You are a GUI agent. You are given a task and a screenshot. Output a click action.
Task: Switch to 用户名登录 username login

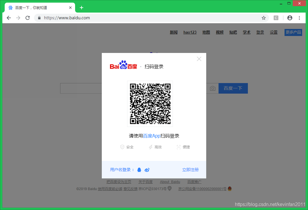[120, 170]
